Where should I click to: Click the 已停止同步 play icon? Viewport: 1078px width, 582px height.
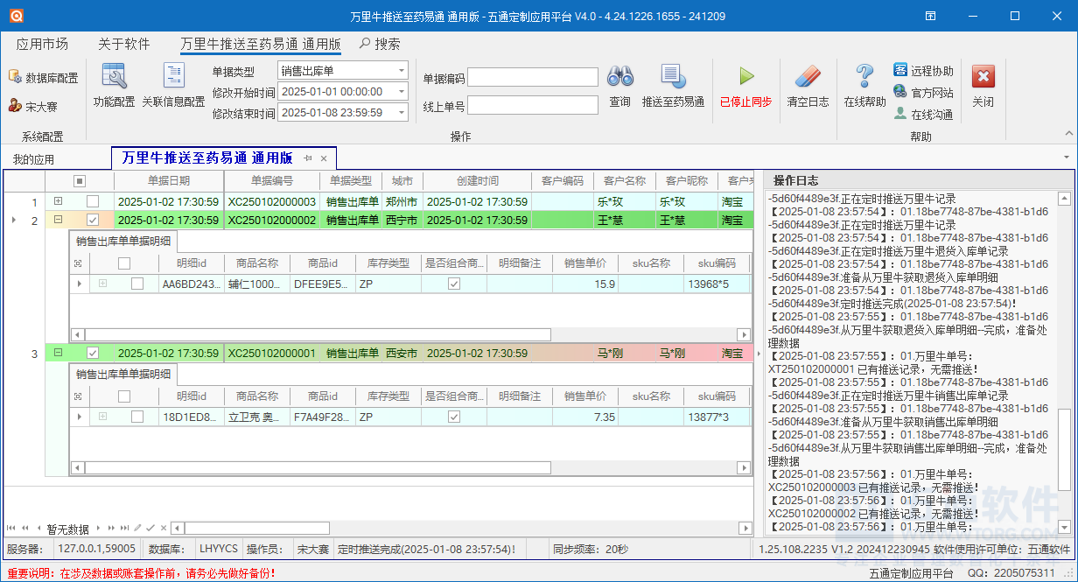(x=745, y=76)
